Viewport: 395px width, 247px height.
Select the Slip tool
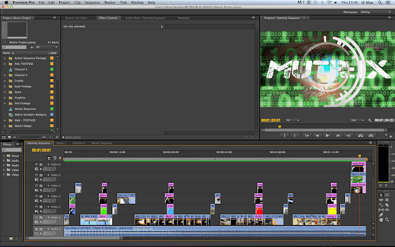pos(381,210)
